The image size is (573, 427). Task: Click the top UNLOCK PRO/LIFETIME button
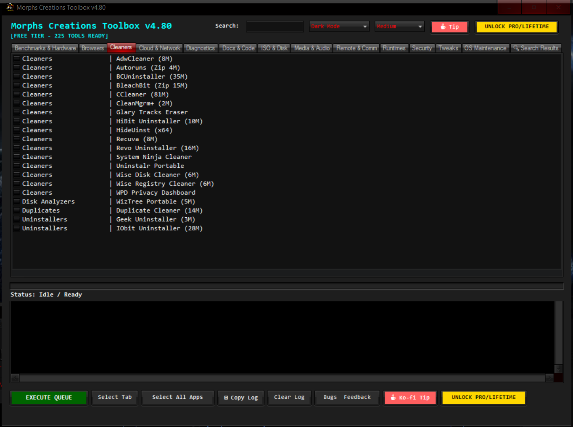tap(517, 26)
